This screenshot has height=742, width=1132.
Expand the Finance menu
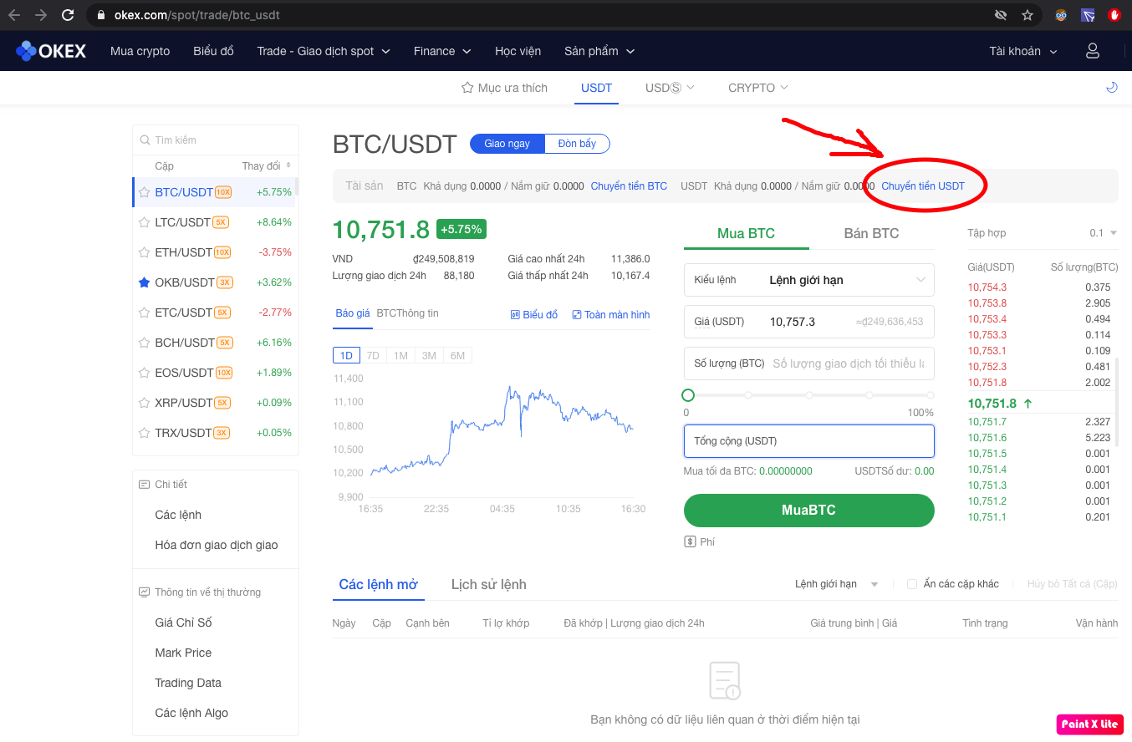[442, 51]
